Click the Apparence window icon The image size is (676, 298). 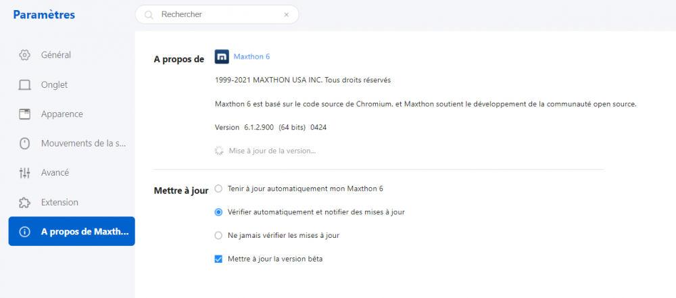[25, 114]
